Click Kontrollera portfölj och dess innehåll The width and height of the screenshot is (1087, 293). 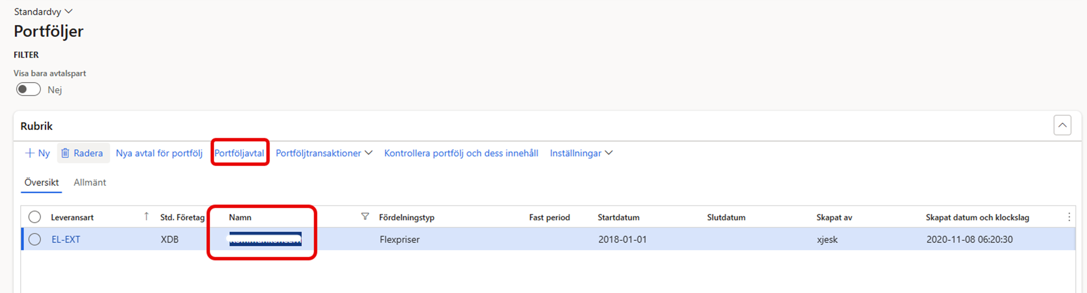click(461, 153)
